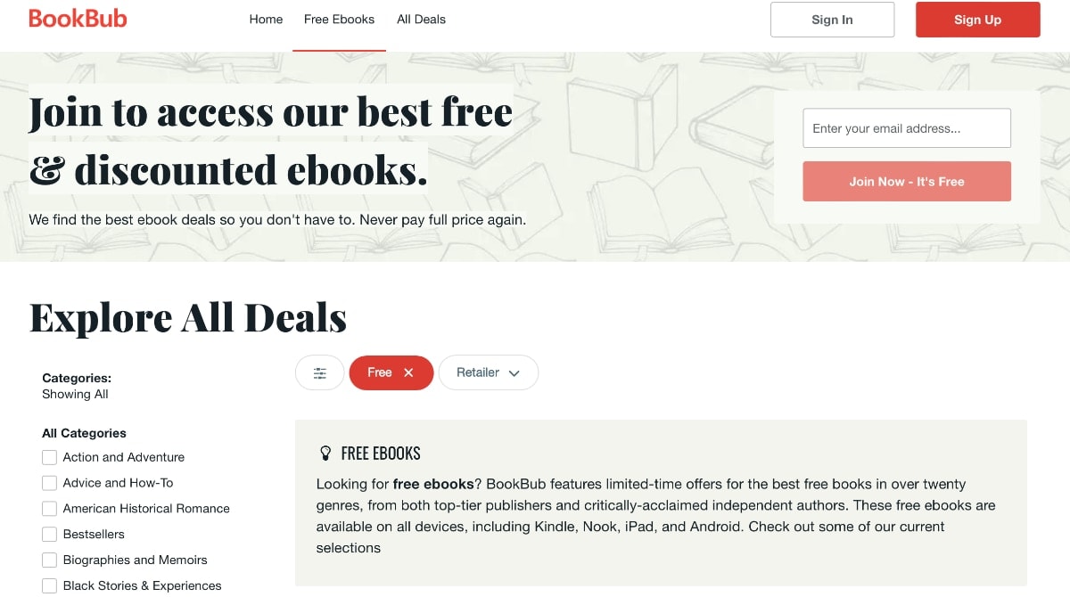Check the Action and Adventure category
The height and width of the screenshot is (597, 1070).
pos(49,457)
